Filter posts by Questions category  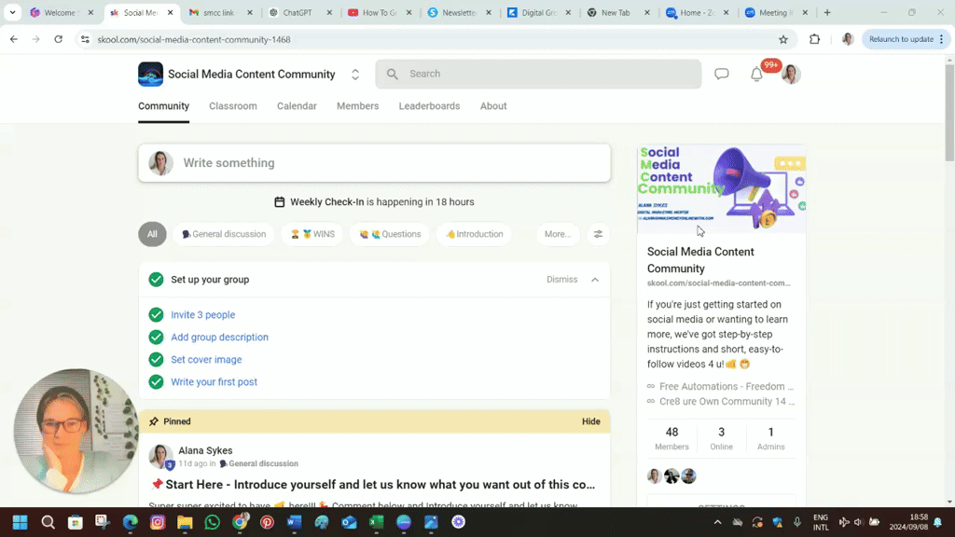390,234
